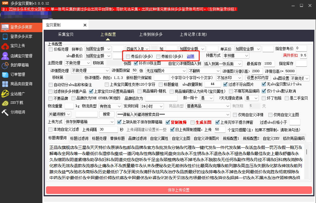Toggle 复制视频 checkbox
The image size is (316, 203).
click(168, 122)
